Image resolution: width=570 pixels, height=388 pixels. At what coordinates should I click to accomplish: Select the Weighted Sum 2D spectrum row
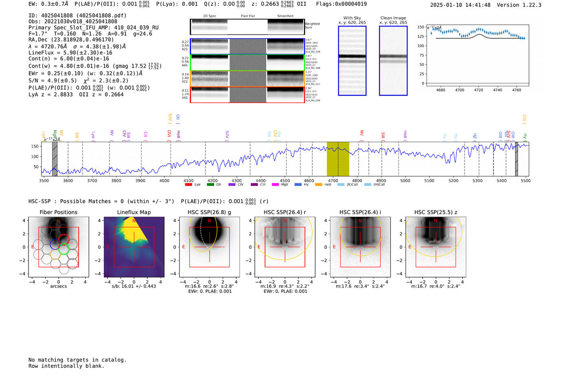(247, 27)
